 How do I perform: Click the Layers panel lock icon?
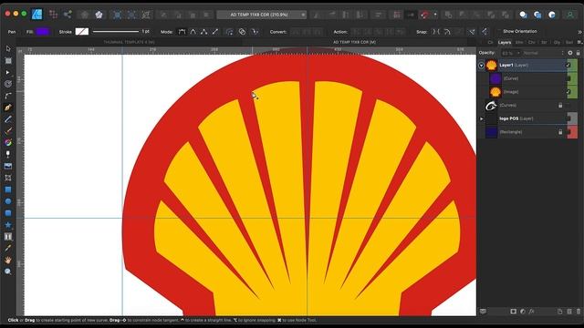578,53
